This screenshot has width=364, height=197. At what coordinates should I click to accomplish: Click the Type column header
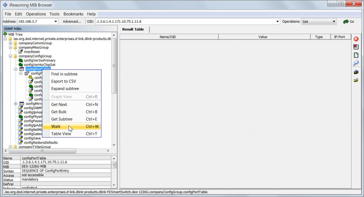pyautogui.click(x=320, y=37)
